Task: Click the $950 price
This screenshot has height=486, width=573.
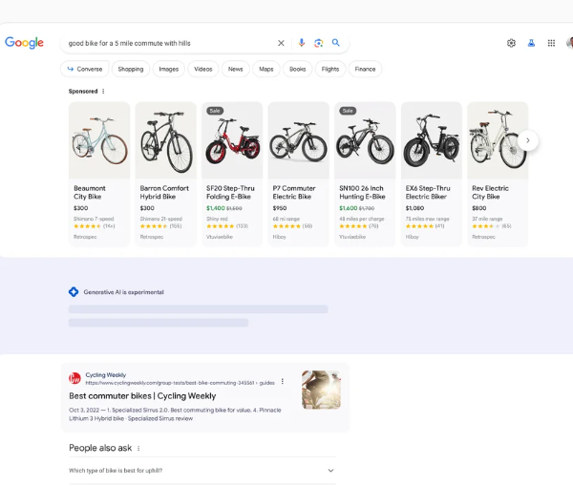Action: pos(280,208)
